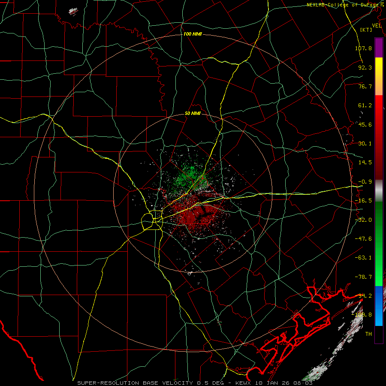
Task: Click the red segment of the velocity color bar
Action: [x=379, y=137]
